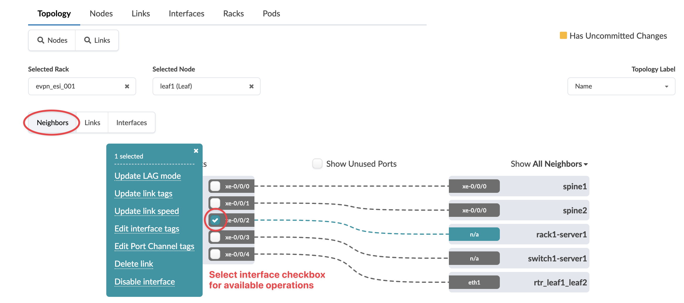Click rtr_leaf1_leaf2 eth1 port badge
This screenshot has width=684, height=303.
tap(474, 282)
